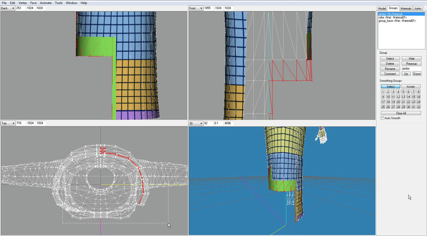Toggle smoothing group 17
This screenshot has height=236, width=427.
tap(383, 102)
